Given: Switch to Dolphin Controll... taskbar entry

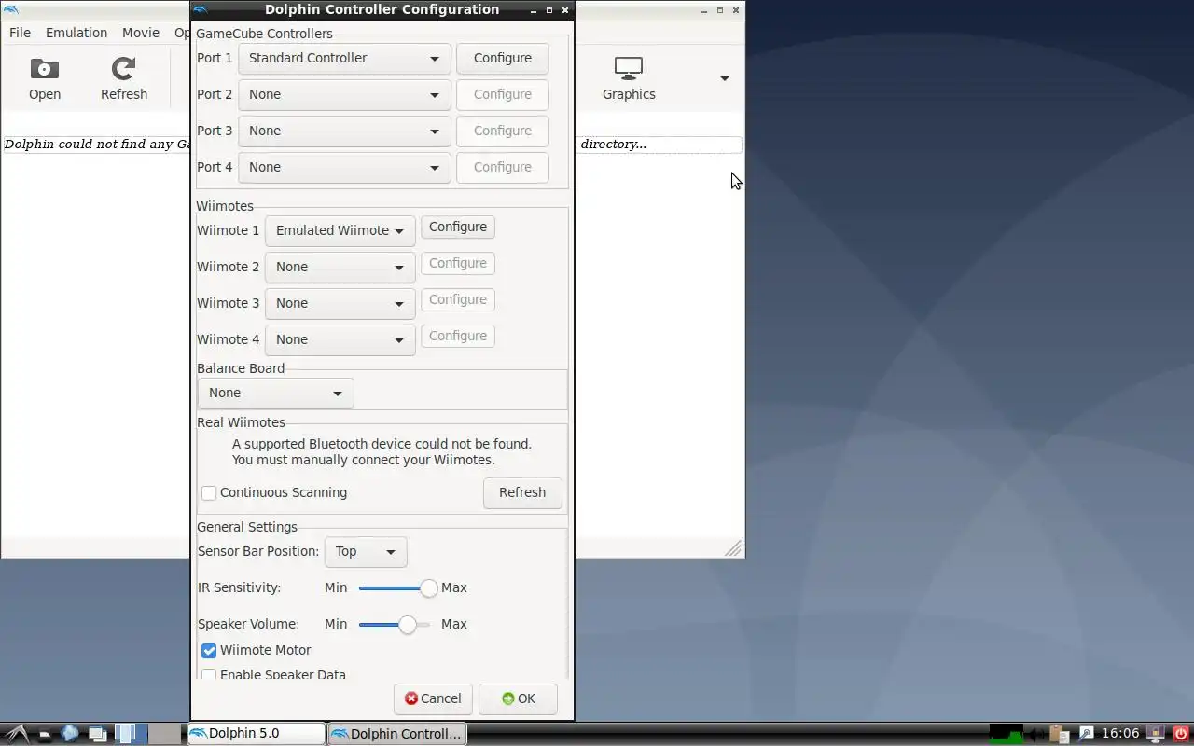Looking at the screenshot, I should pyautogui.click(x=397, y=734).
